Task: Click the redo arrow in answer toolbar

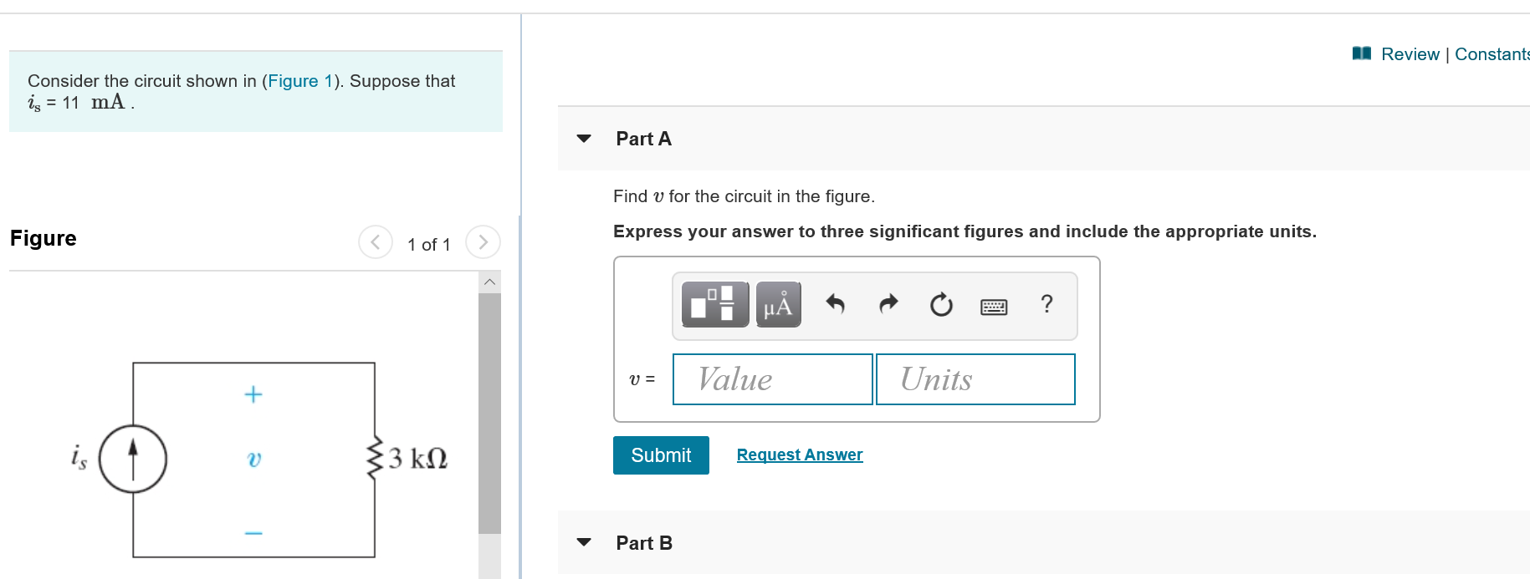Action: tap(888, 304)
